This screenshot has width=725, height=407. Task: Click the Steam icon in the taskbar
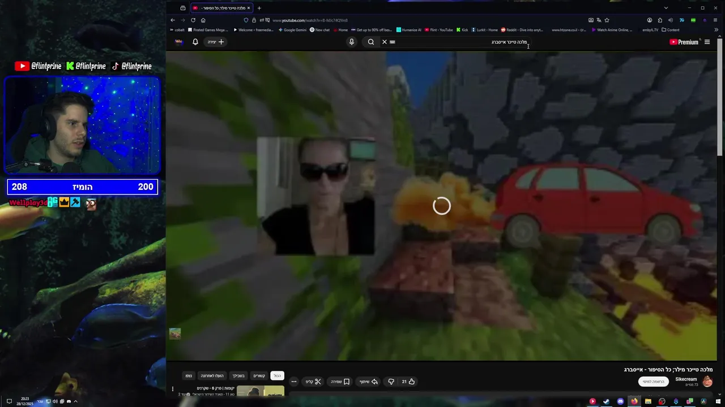606,401
